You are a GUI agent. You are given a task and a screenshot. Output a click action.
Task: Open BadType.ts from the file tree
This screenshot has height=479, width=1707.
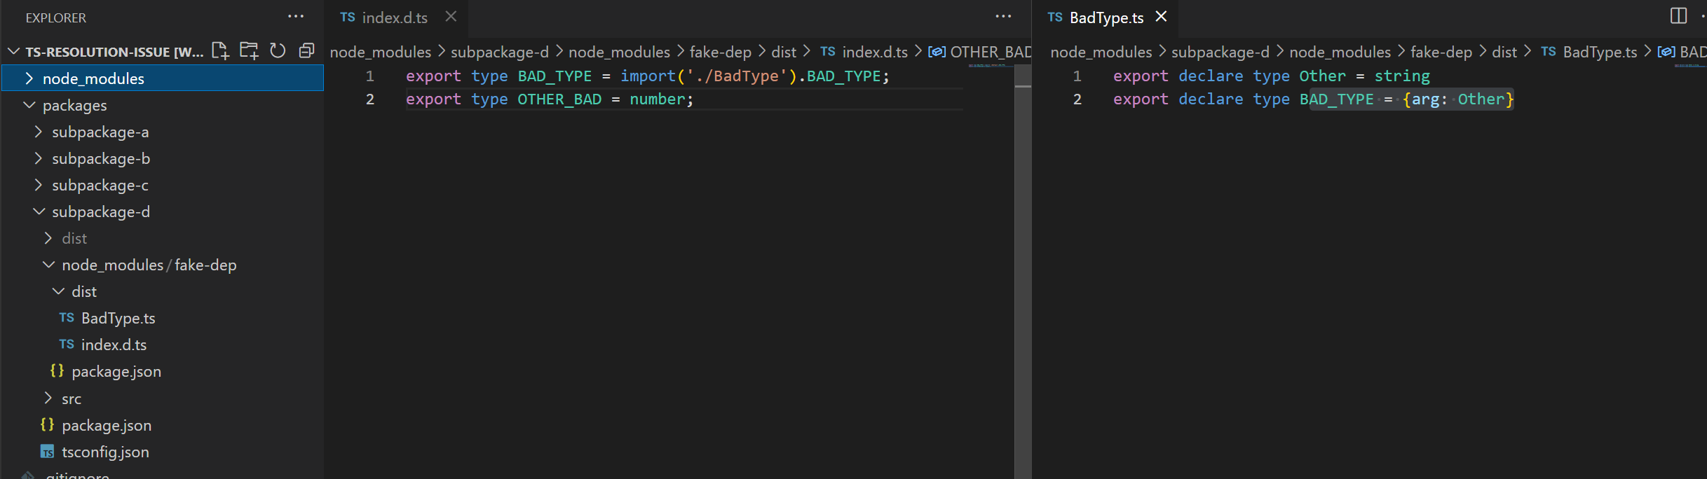pyautogui.click(x=118, y=318)
